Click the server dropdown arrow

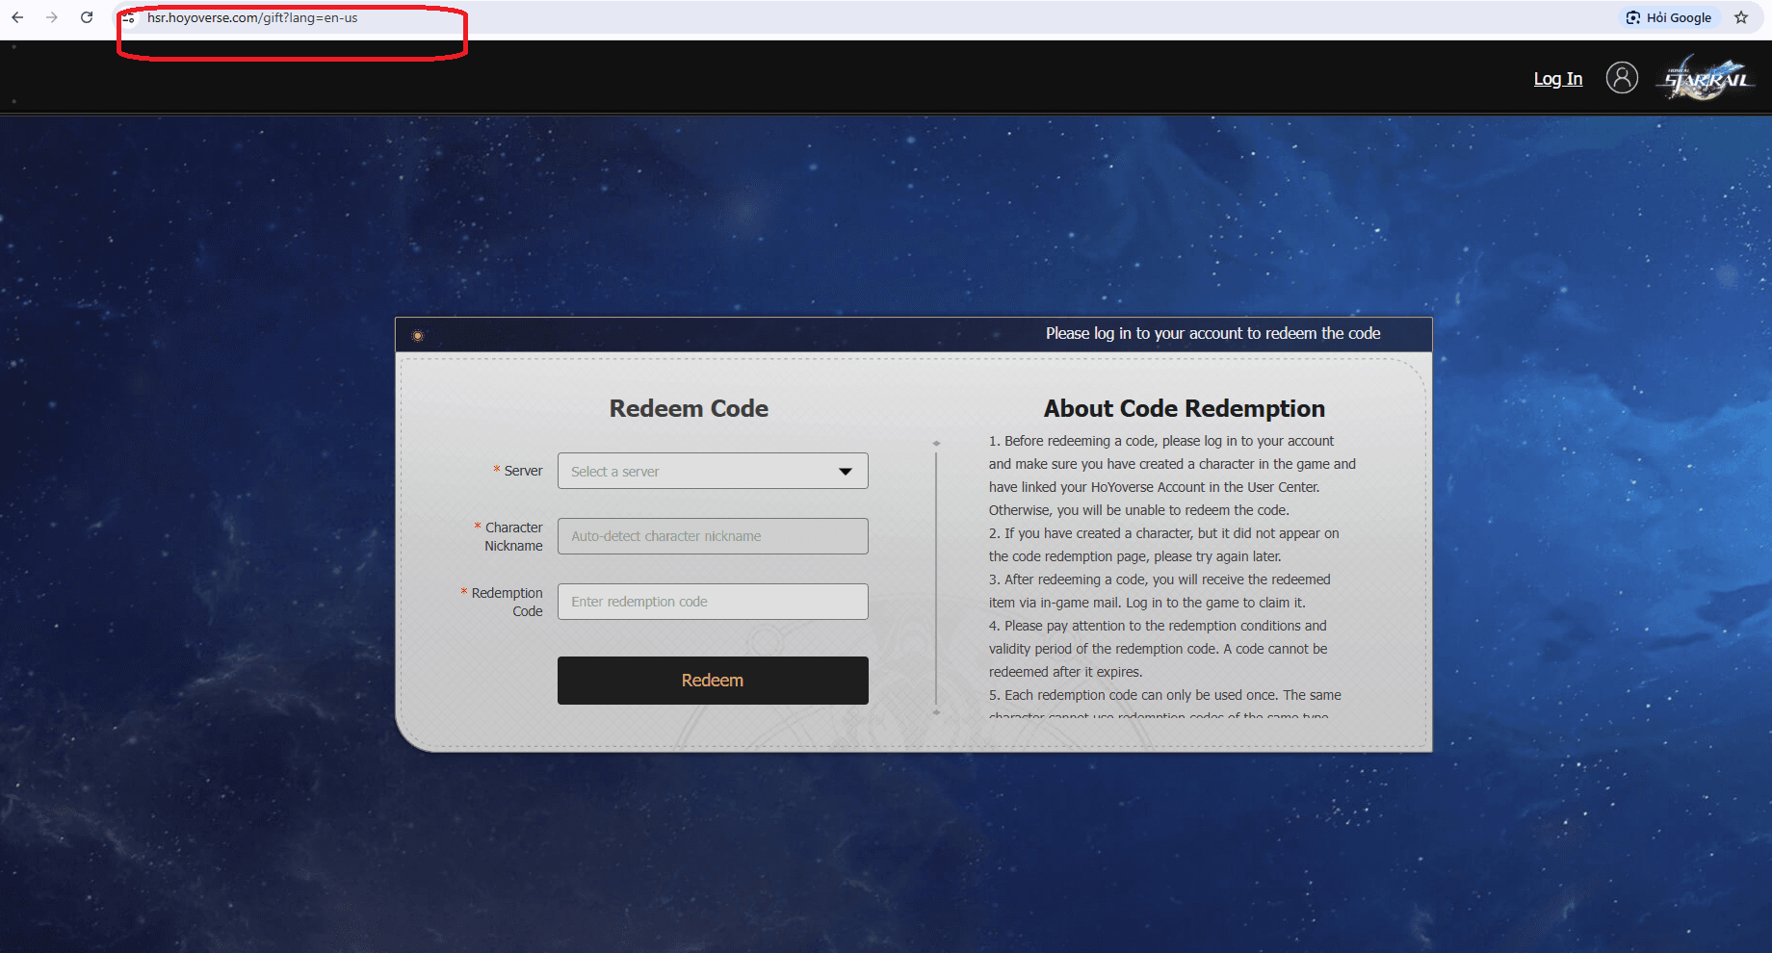pos(845,472)
